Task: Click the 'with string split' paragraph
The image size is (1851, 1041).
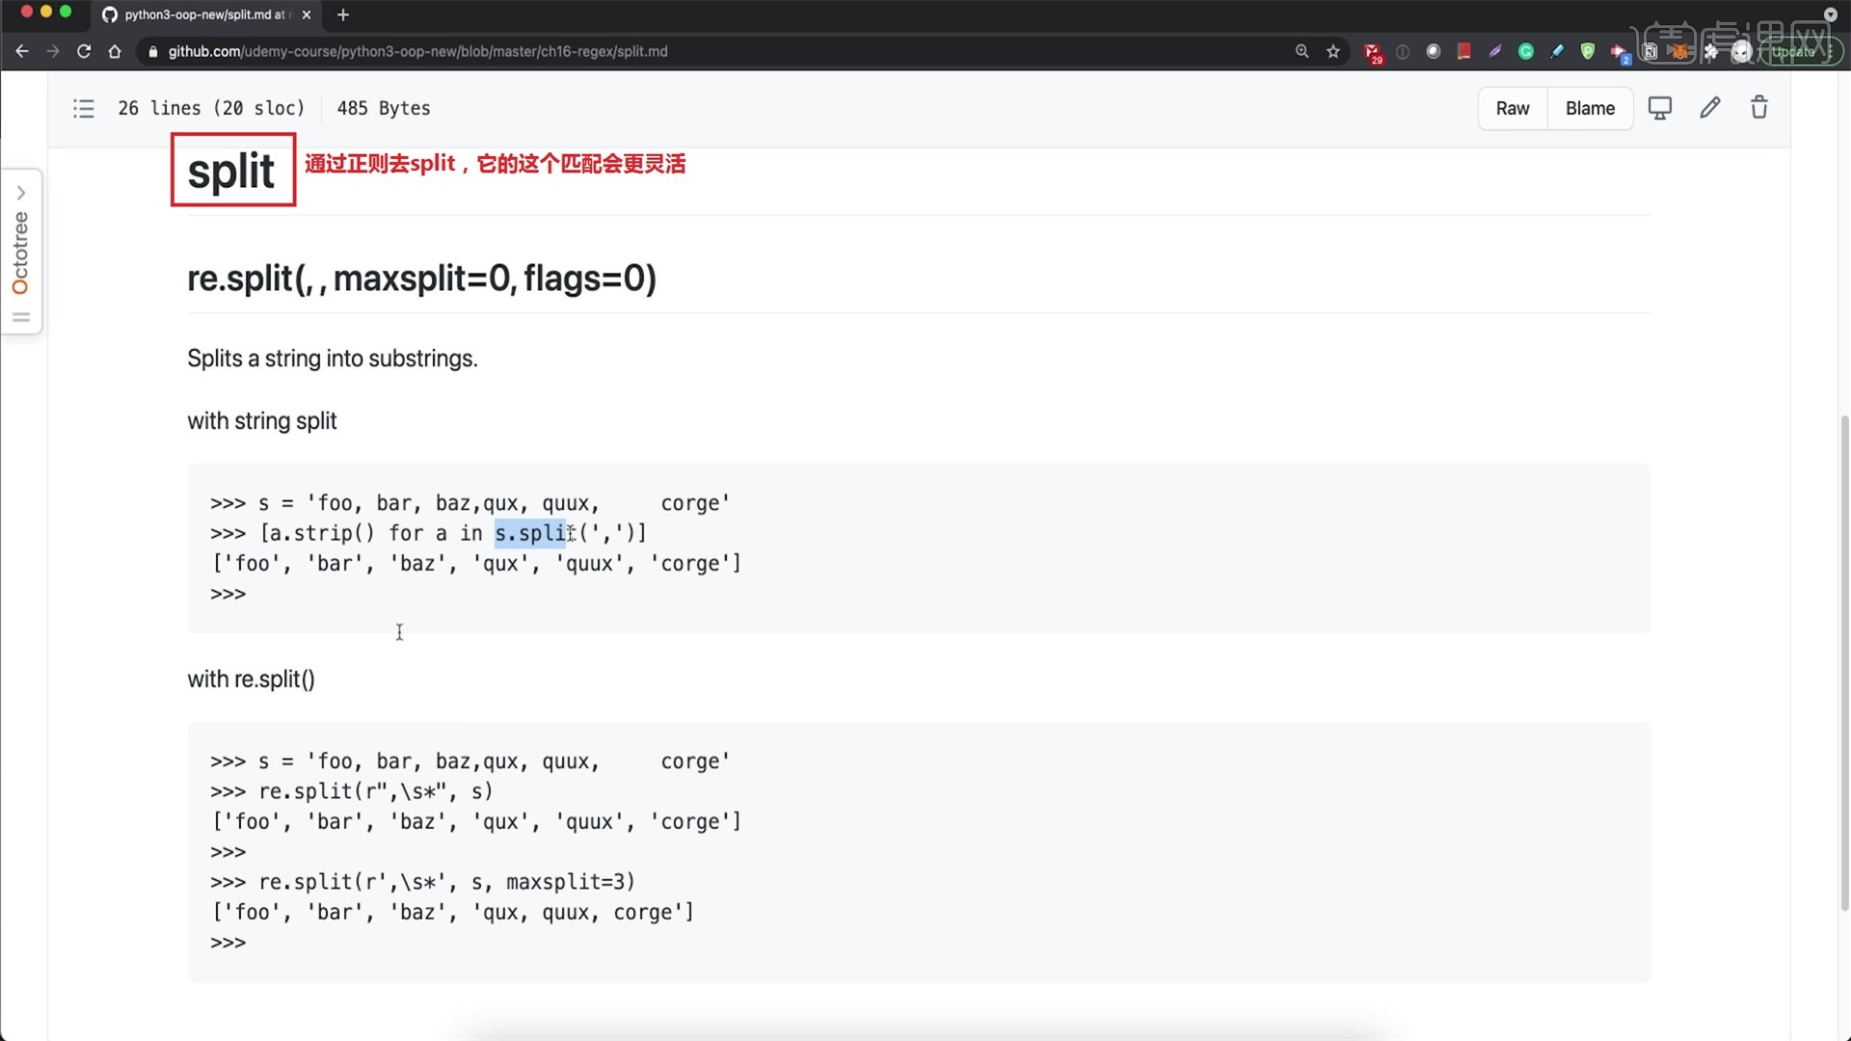Action: 262,421
